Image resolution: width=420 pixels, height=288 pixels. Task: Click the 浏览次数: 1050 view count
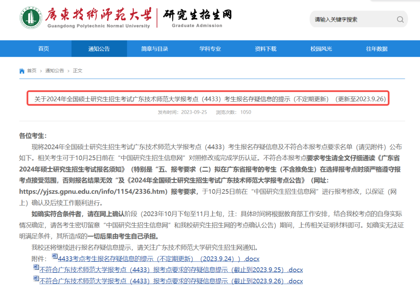(233, 112)
